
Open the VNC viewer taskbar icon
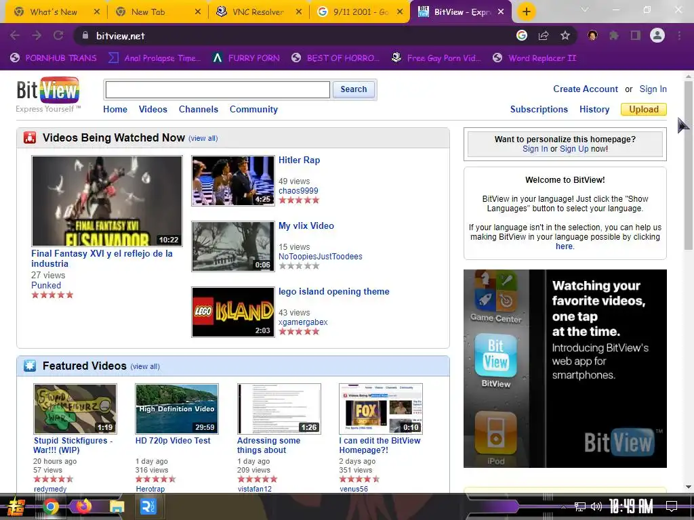(148, 506)
